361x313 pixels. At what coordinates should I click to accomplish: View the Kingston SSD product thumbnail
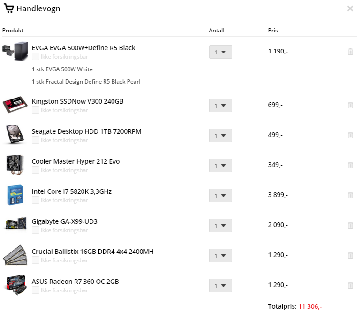pos(15,105)
